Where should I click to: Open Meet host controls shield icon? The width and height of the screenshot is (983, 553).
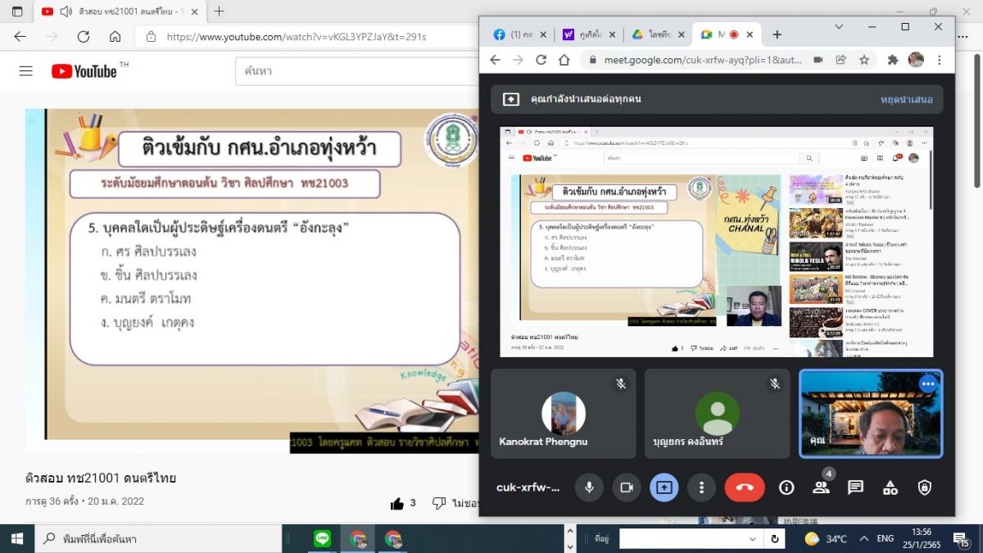pyautogui.click(x=925, y=487)
